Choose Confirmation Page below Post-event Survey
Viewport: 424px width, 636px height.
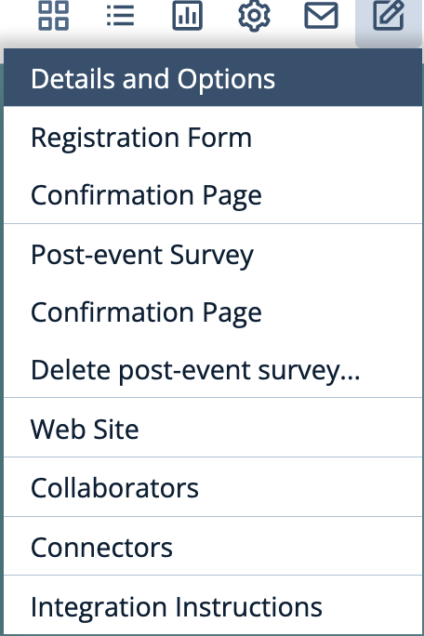[x=213, y=311]
